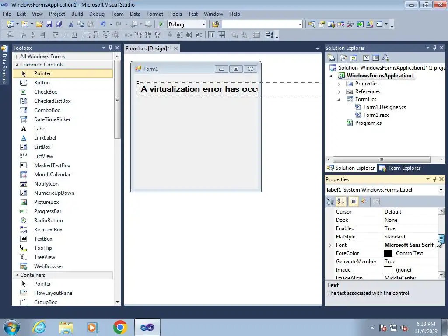
Task: Collapse Common Controls toolbox group
Action: [x=17, y=65]
